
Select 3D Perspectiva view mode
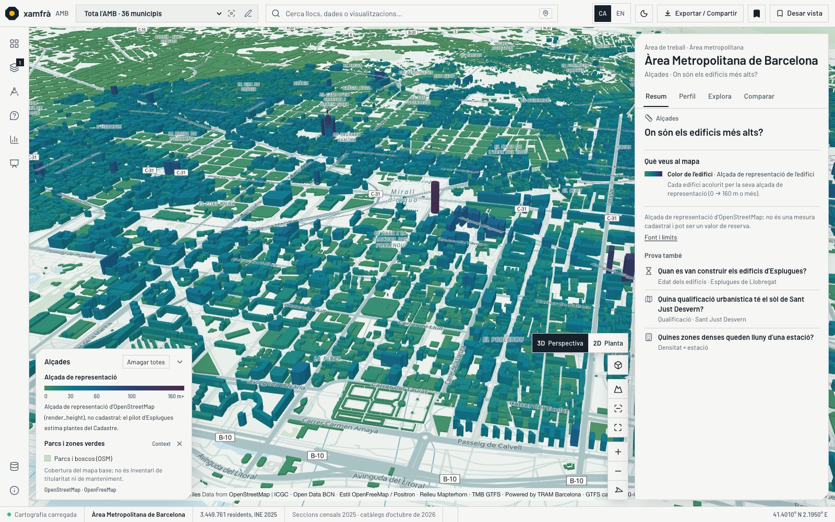coord(560,343)
